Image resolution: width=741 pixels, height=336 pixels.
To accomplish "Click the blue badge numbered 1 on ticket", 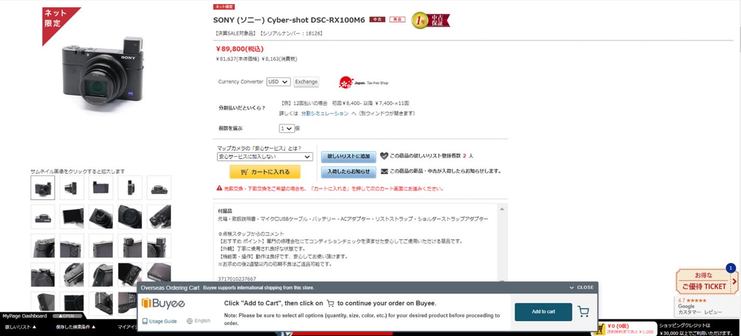I will pos(731,268).
